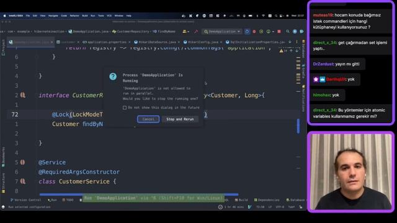
Task: Open the Apple menu
Action: (x=4, y=15)
